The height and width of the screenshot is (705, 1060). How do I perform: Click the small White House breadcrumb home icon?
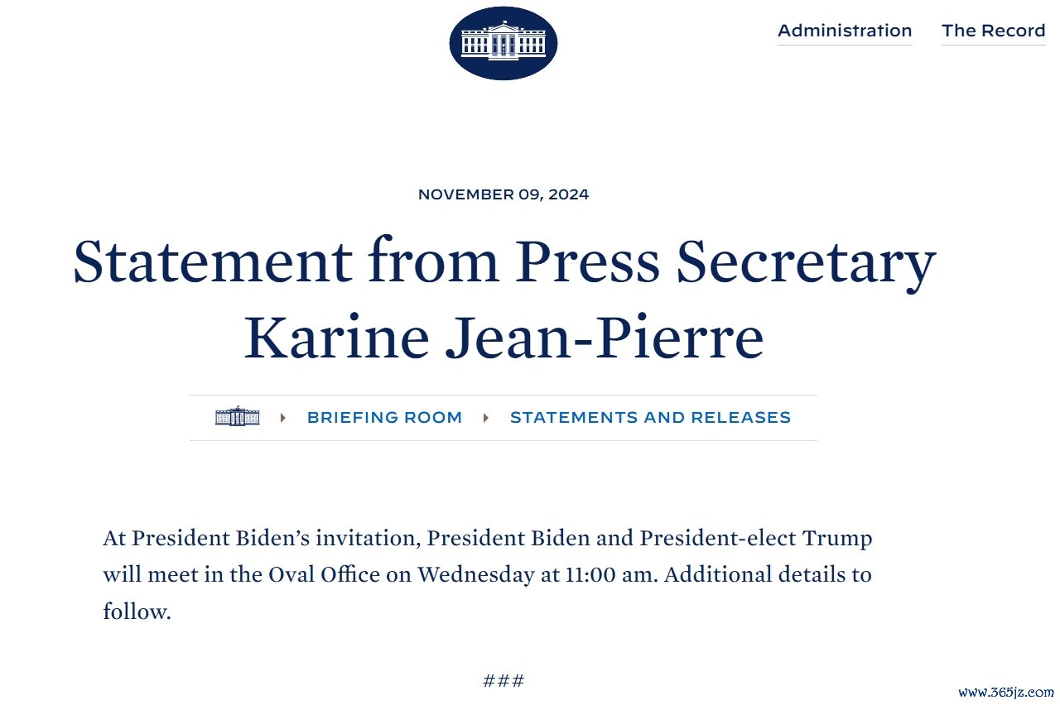(x=238, y=417)
